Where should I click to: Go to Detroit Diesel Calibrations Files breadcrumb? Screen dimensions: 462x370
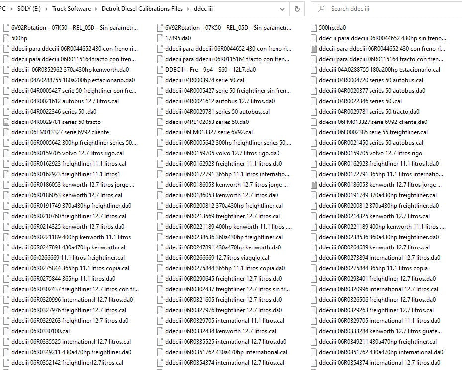pos(142,9)
